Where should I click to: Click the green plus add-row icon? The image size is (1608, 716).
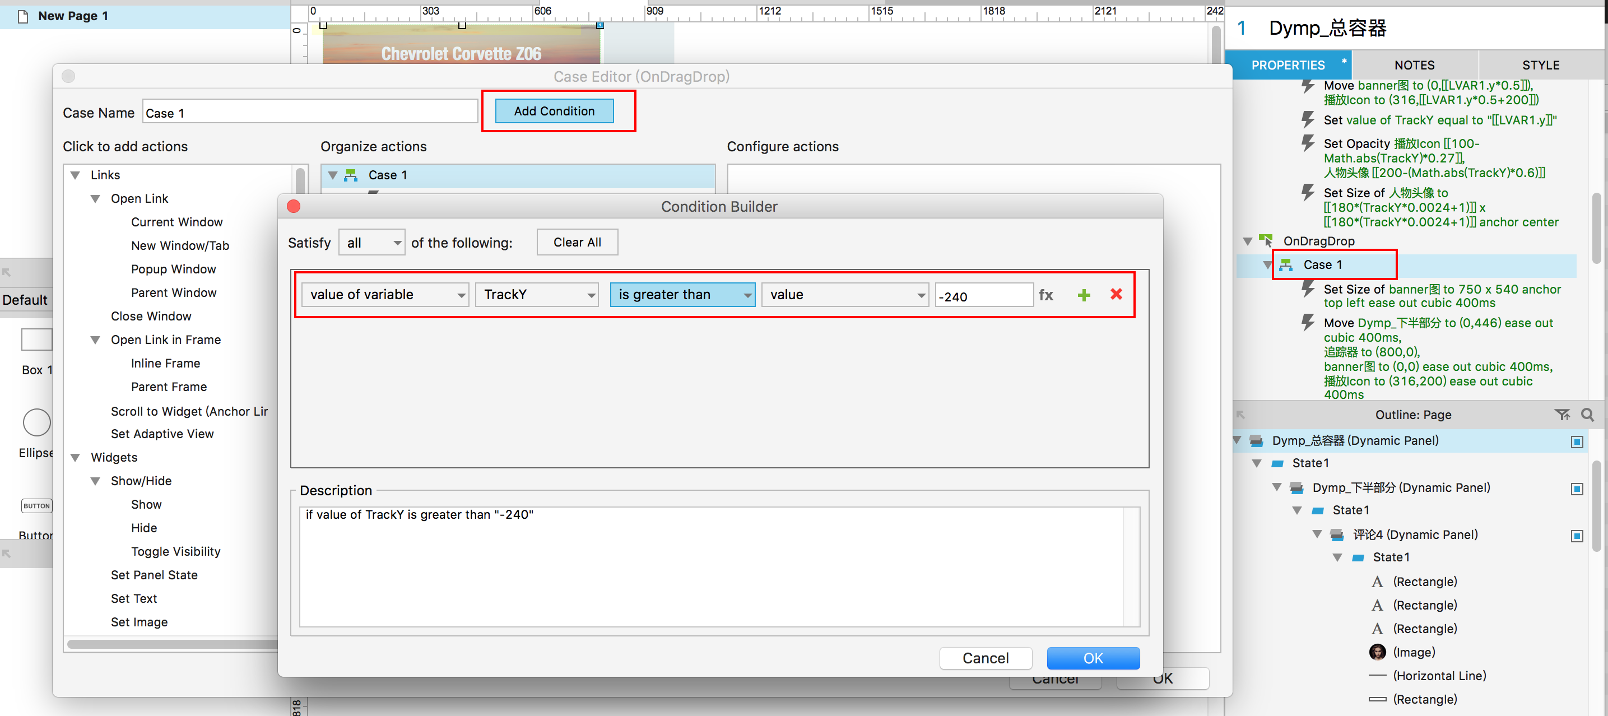[1084, 295]
